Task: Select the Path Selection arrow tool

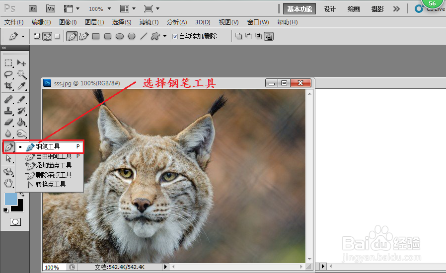Action: point(8,158)
